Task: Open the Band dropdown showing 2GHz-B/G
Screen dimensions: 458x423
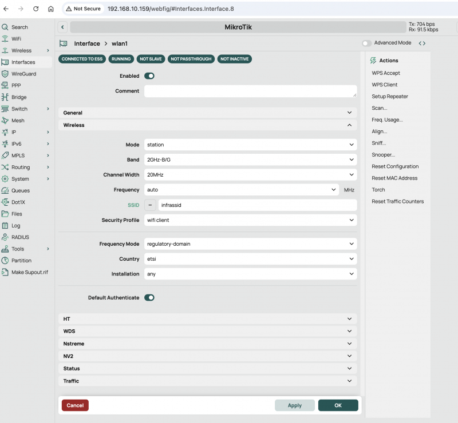Action: 250,160
